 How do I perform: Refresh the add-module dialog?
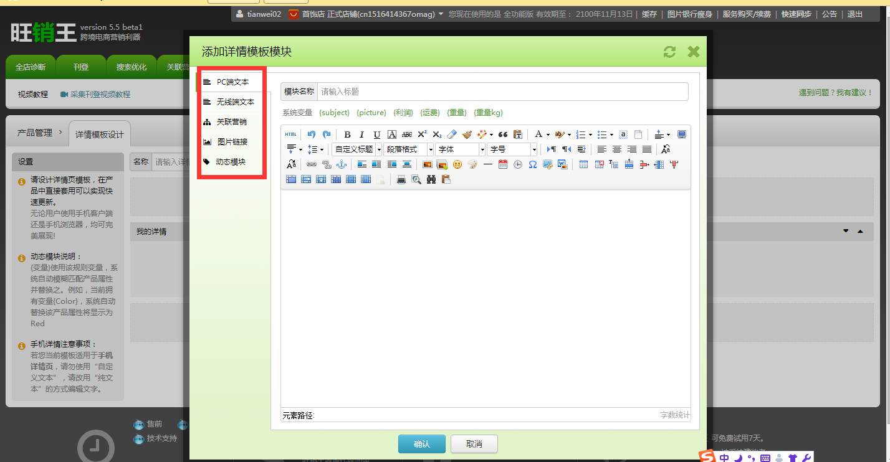click(669, 52)
